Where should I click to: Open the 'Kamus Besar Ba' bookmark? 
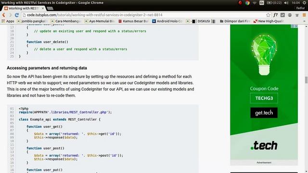pos(134,21)
